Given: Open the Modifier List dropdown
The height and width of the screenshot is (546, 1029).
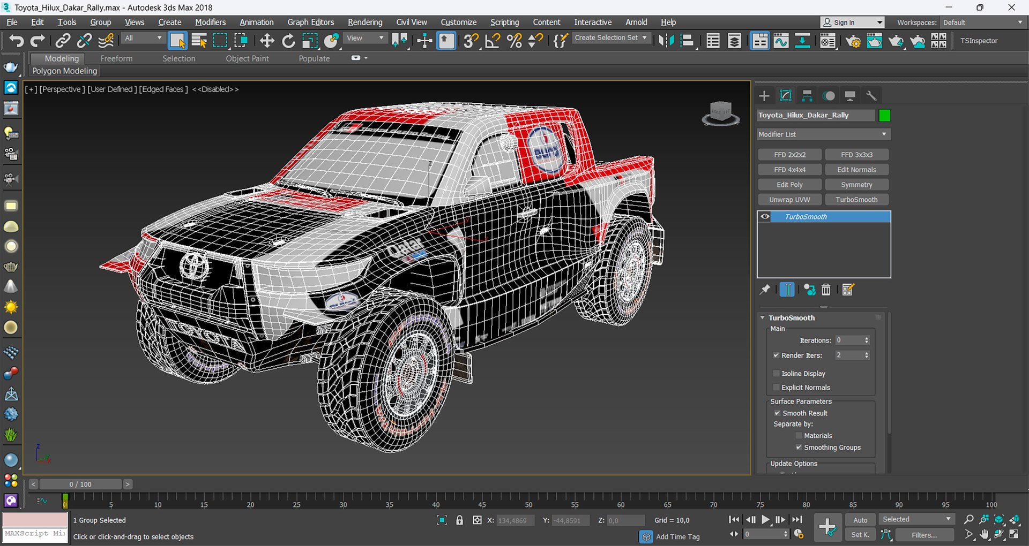Looking at the screenshot, I should (x=823, y=134).
